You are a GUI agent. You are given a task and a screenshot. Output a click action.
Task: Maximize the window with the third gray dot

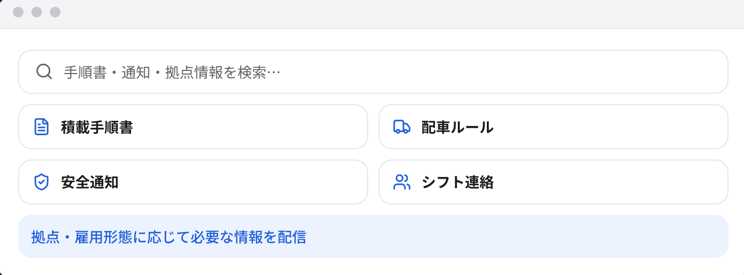(x=55, y=12)
